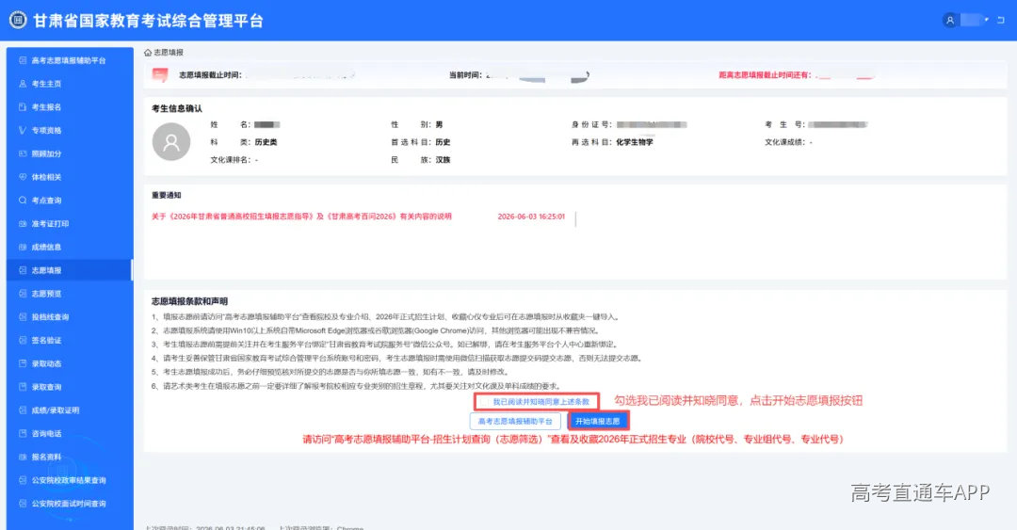Click the icon beside 成绩信息

(x=23, y=248)
